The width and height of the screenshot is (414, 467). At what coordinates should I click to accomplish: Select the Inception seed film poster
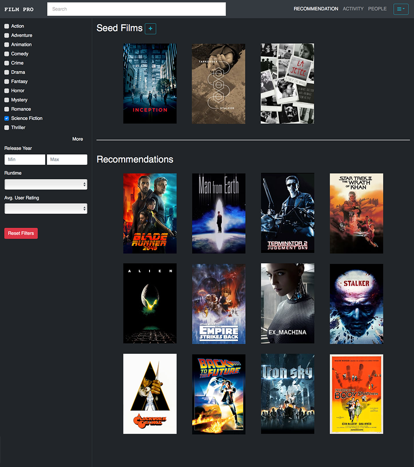point(150,83)
